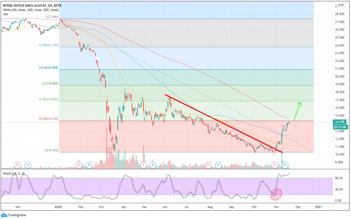
Task: Open the EUR currency selector
Action: tap(341, 5)
